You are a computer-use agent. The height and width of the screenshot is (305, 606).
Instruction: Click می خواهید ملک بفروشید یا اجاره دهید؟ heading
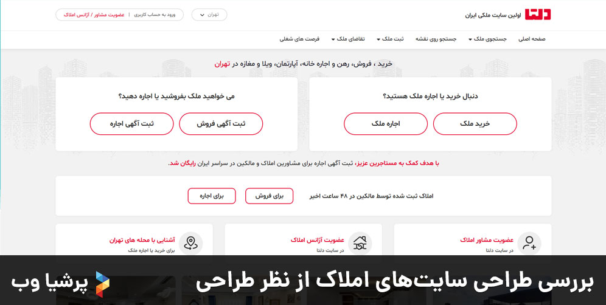tap(176, 96)
